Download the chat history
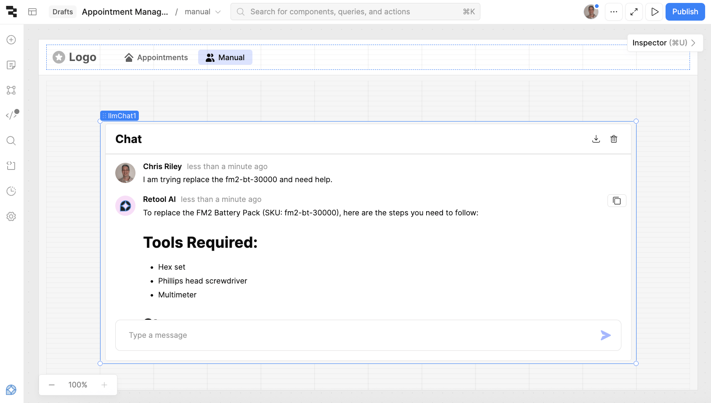This screenshot has width=711, height=403. 596,139
